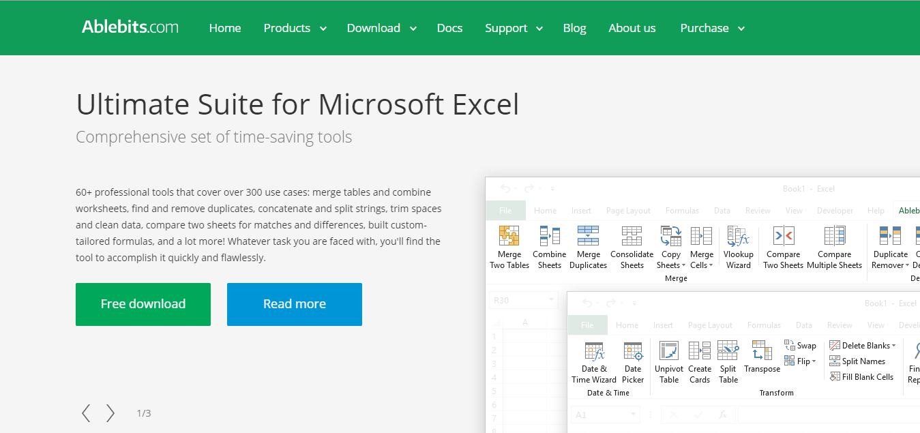The height and width of the screenshot is (433, 920).
Task: Click the Read more button
Action: pyautogui.click(x=294, y=304)
